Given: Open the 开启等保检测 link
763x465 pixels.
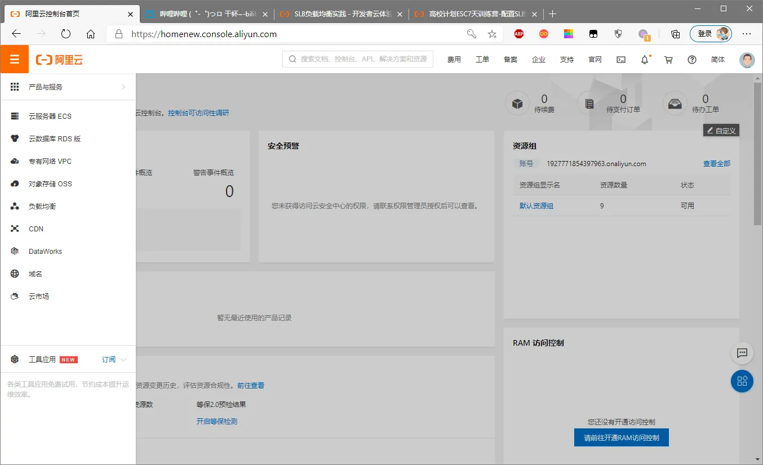Looking at the screenshot, I should (217, 421).
